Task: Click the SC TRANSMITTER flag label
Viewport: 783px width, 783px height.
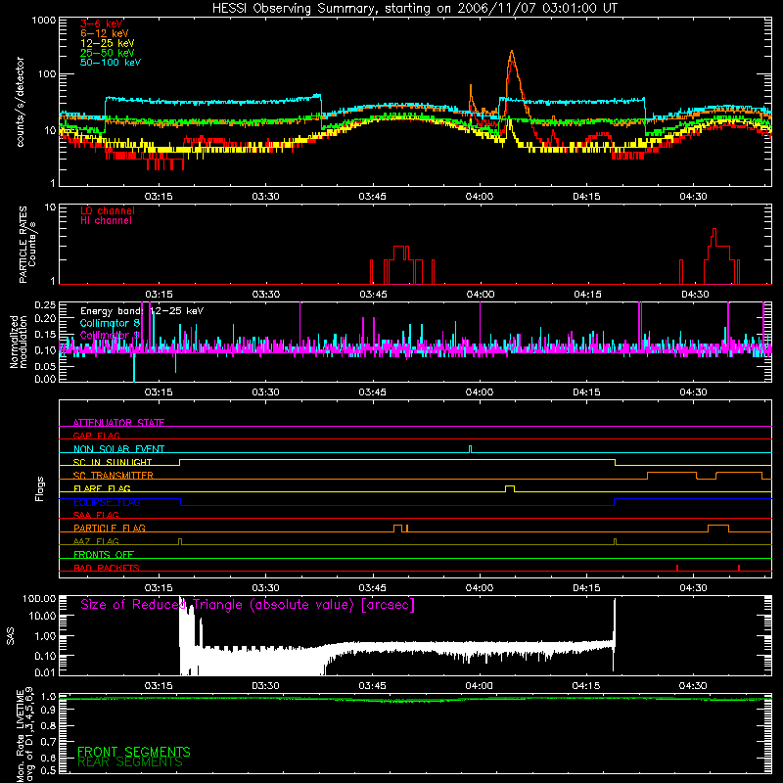Action: (x=114, y=476)
